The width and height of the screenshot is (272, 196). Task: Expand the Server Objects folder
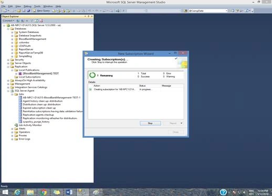pos(8,63)
